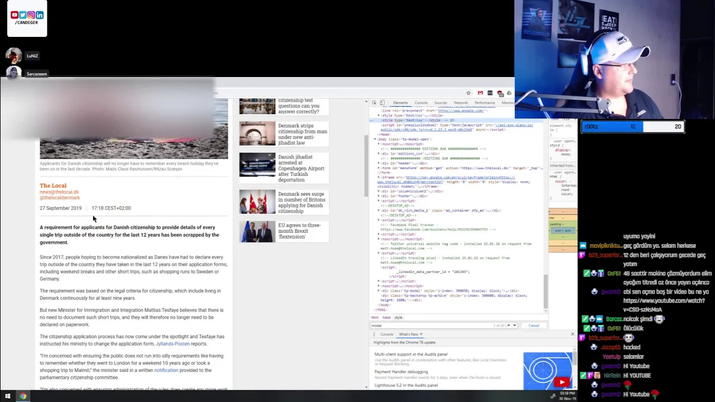
Task: Switch to the Console panel tab
Action: [421, 103]
